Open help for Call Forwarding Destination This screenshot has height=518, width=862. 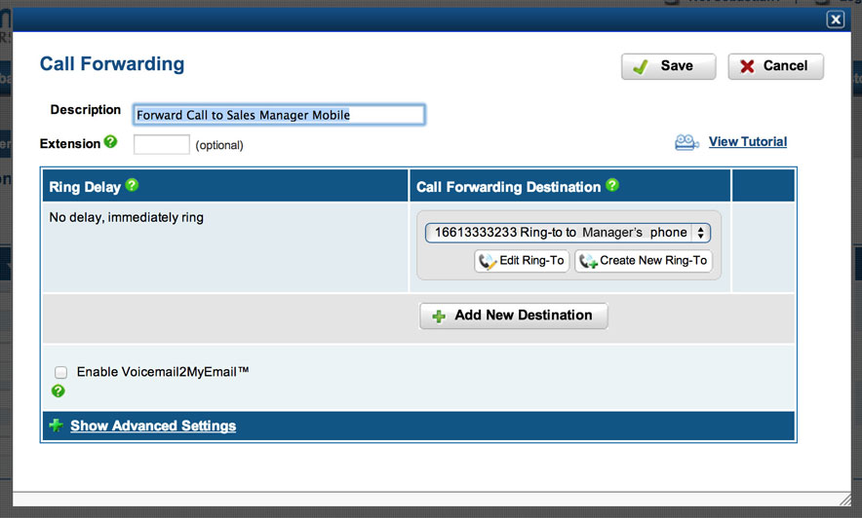(612, 185)
